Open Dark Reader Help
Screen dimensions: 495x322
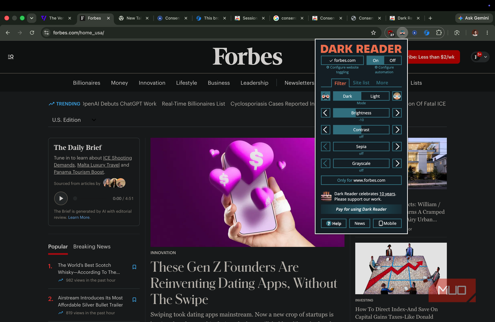click(x=334, y=223)
